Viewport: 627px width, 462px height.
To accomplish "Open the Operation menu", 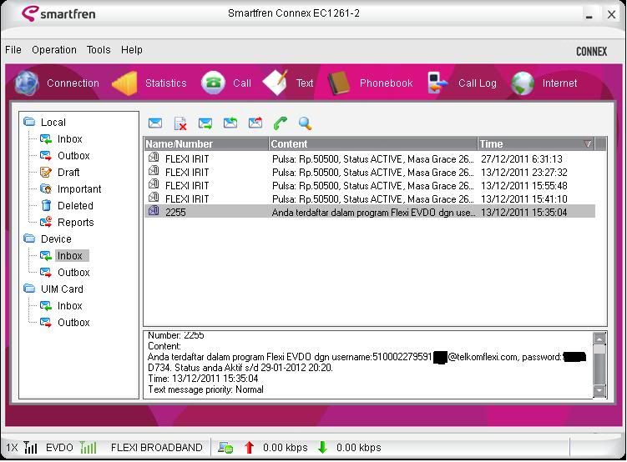I will pos(54,50).
